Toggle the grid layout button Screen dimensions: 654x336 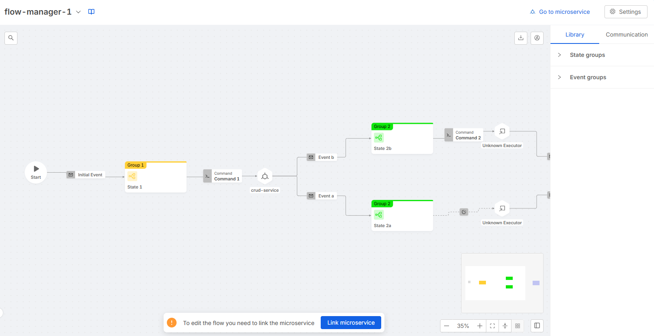[x=518, y=326]
